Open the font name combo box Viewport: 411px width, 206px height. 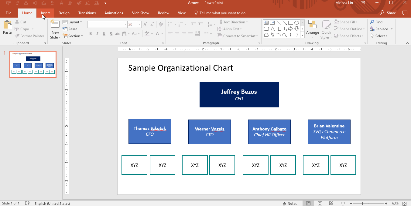click(107, 25)
